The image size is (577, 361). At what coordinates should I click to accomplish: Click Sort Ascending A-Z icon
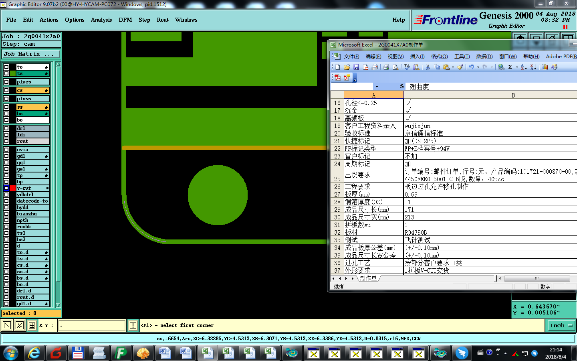[524, 67]
